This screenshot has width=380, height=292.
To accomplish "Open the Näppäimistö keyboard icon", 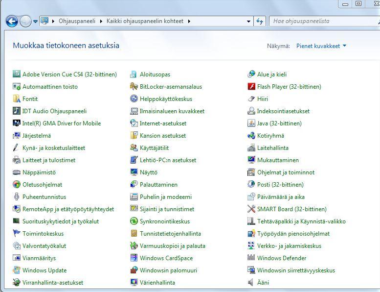I will (17, 172).
